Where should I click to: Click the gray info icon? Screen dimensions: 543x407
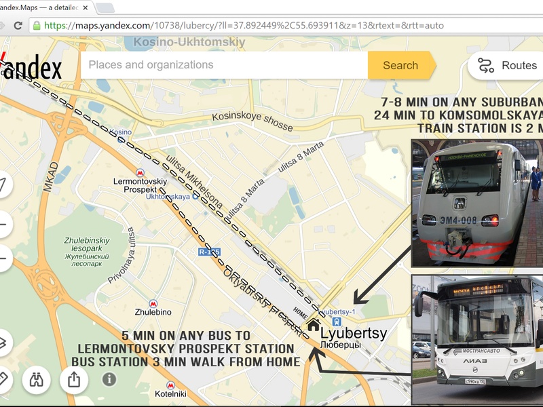[109, 379]
